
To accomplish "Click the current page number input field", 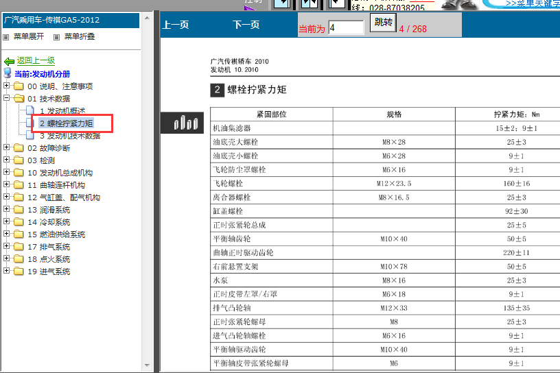I will [346, 27].
